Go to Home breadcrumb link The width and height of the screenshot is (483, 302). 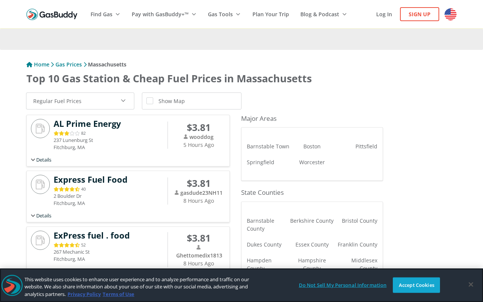point(42,65)
